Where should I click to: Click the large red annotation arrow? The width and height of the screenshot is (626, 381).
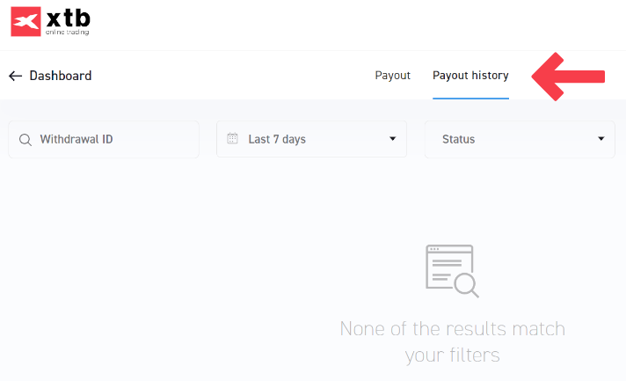(x=570, y=76)
